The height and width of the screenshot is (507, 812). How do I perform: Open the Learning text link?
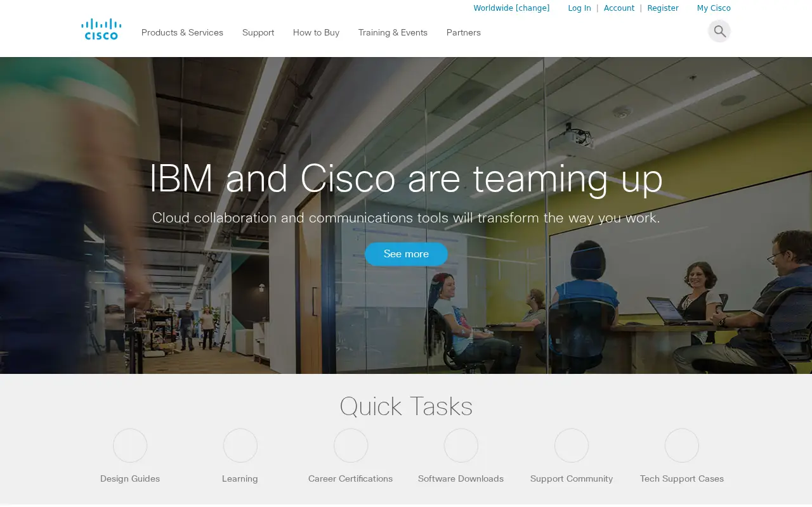click(x=240, y=478)
